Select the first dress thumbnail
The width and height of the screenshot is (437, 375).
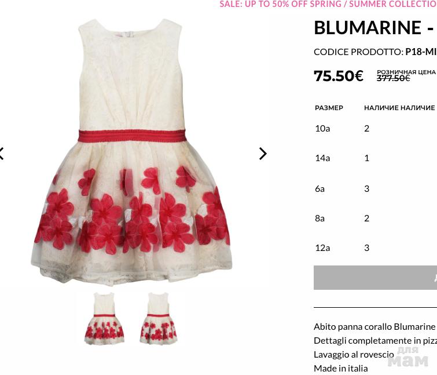coord(104,318)
